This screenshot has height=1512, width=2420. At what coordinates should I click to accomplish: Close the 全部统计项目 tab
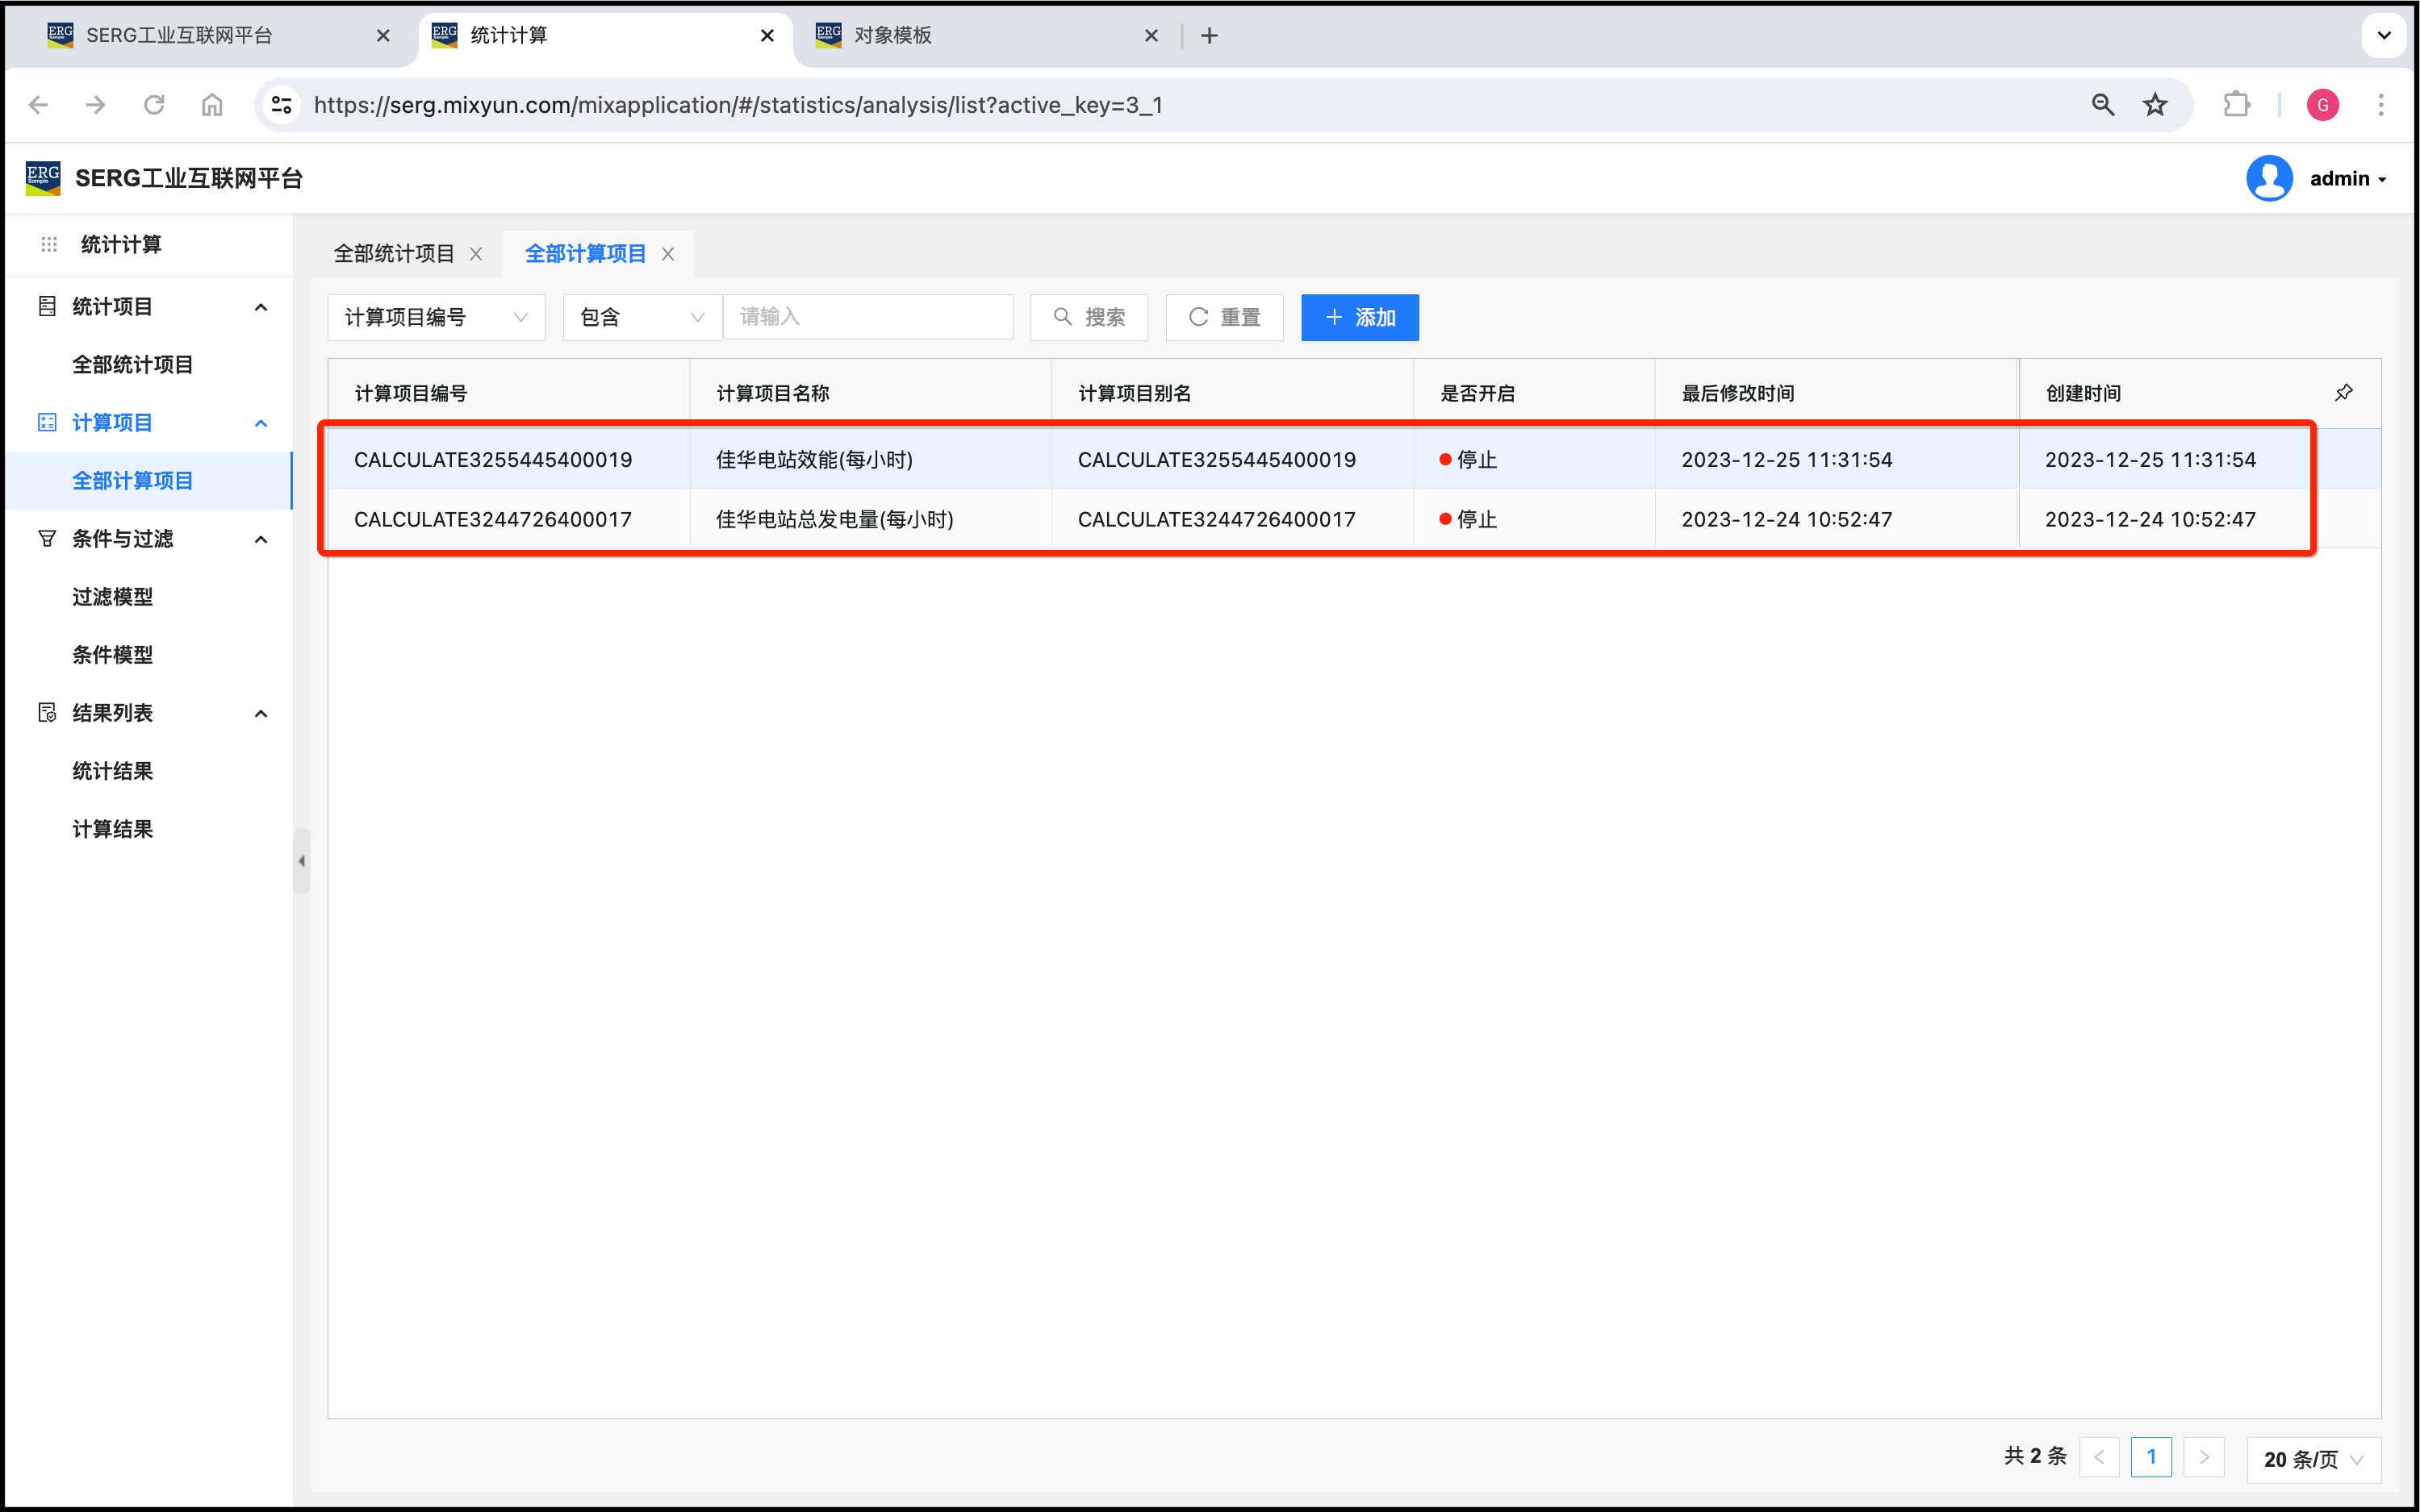click(x=476, y=254)
